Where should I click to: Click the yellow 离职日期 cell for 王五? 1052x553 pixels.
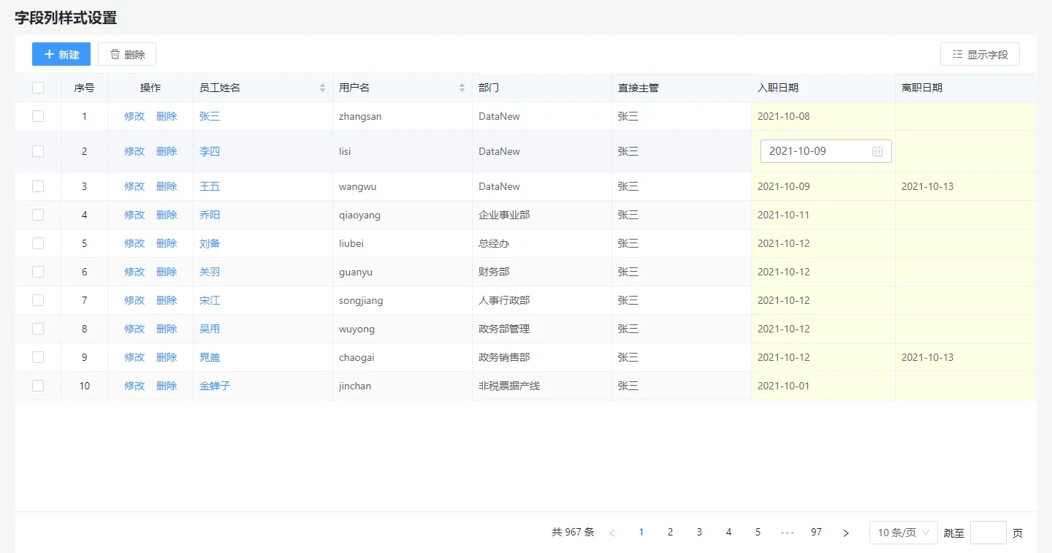point(964,186)
